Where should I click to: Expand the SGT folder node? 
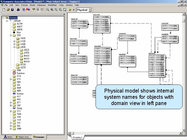point(11,105)
